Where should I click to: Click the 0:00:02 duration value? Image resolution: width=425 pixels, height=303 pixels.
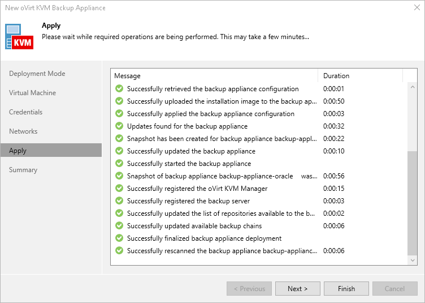[x=333, y=214]
